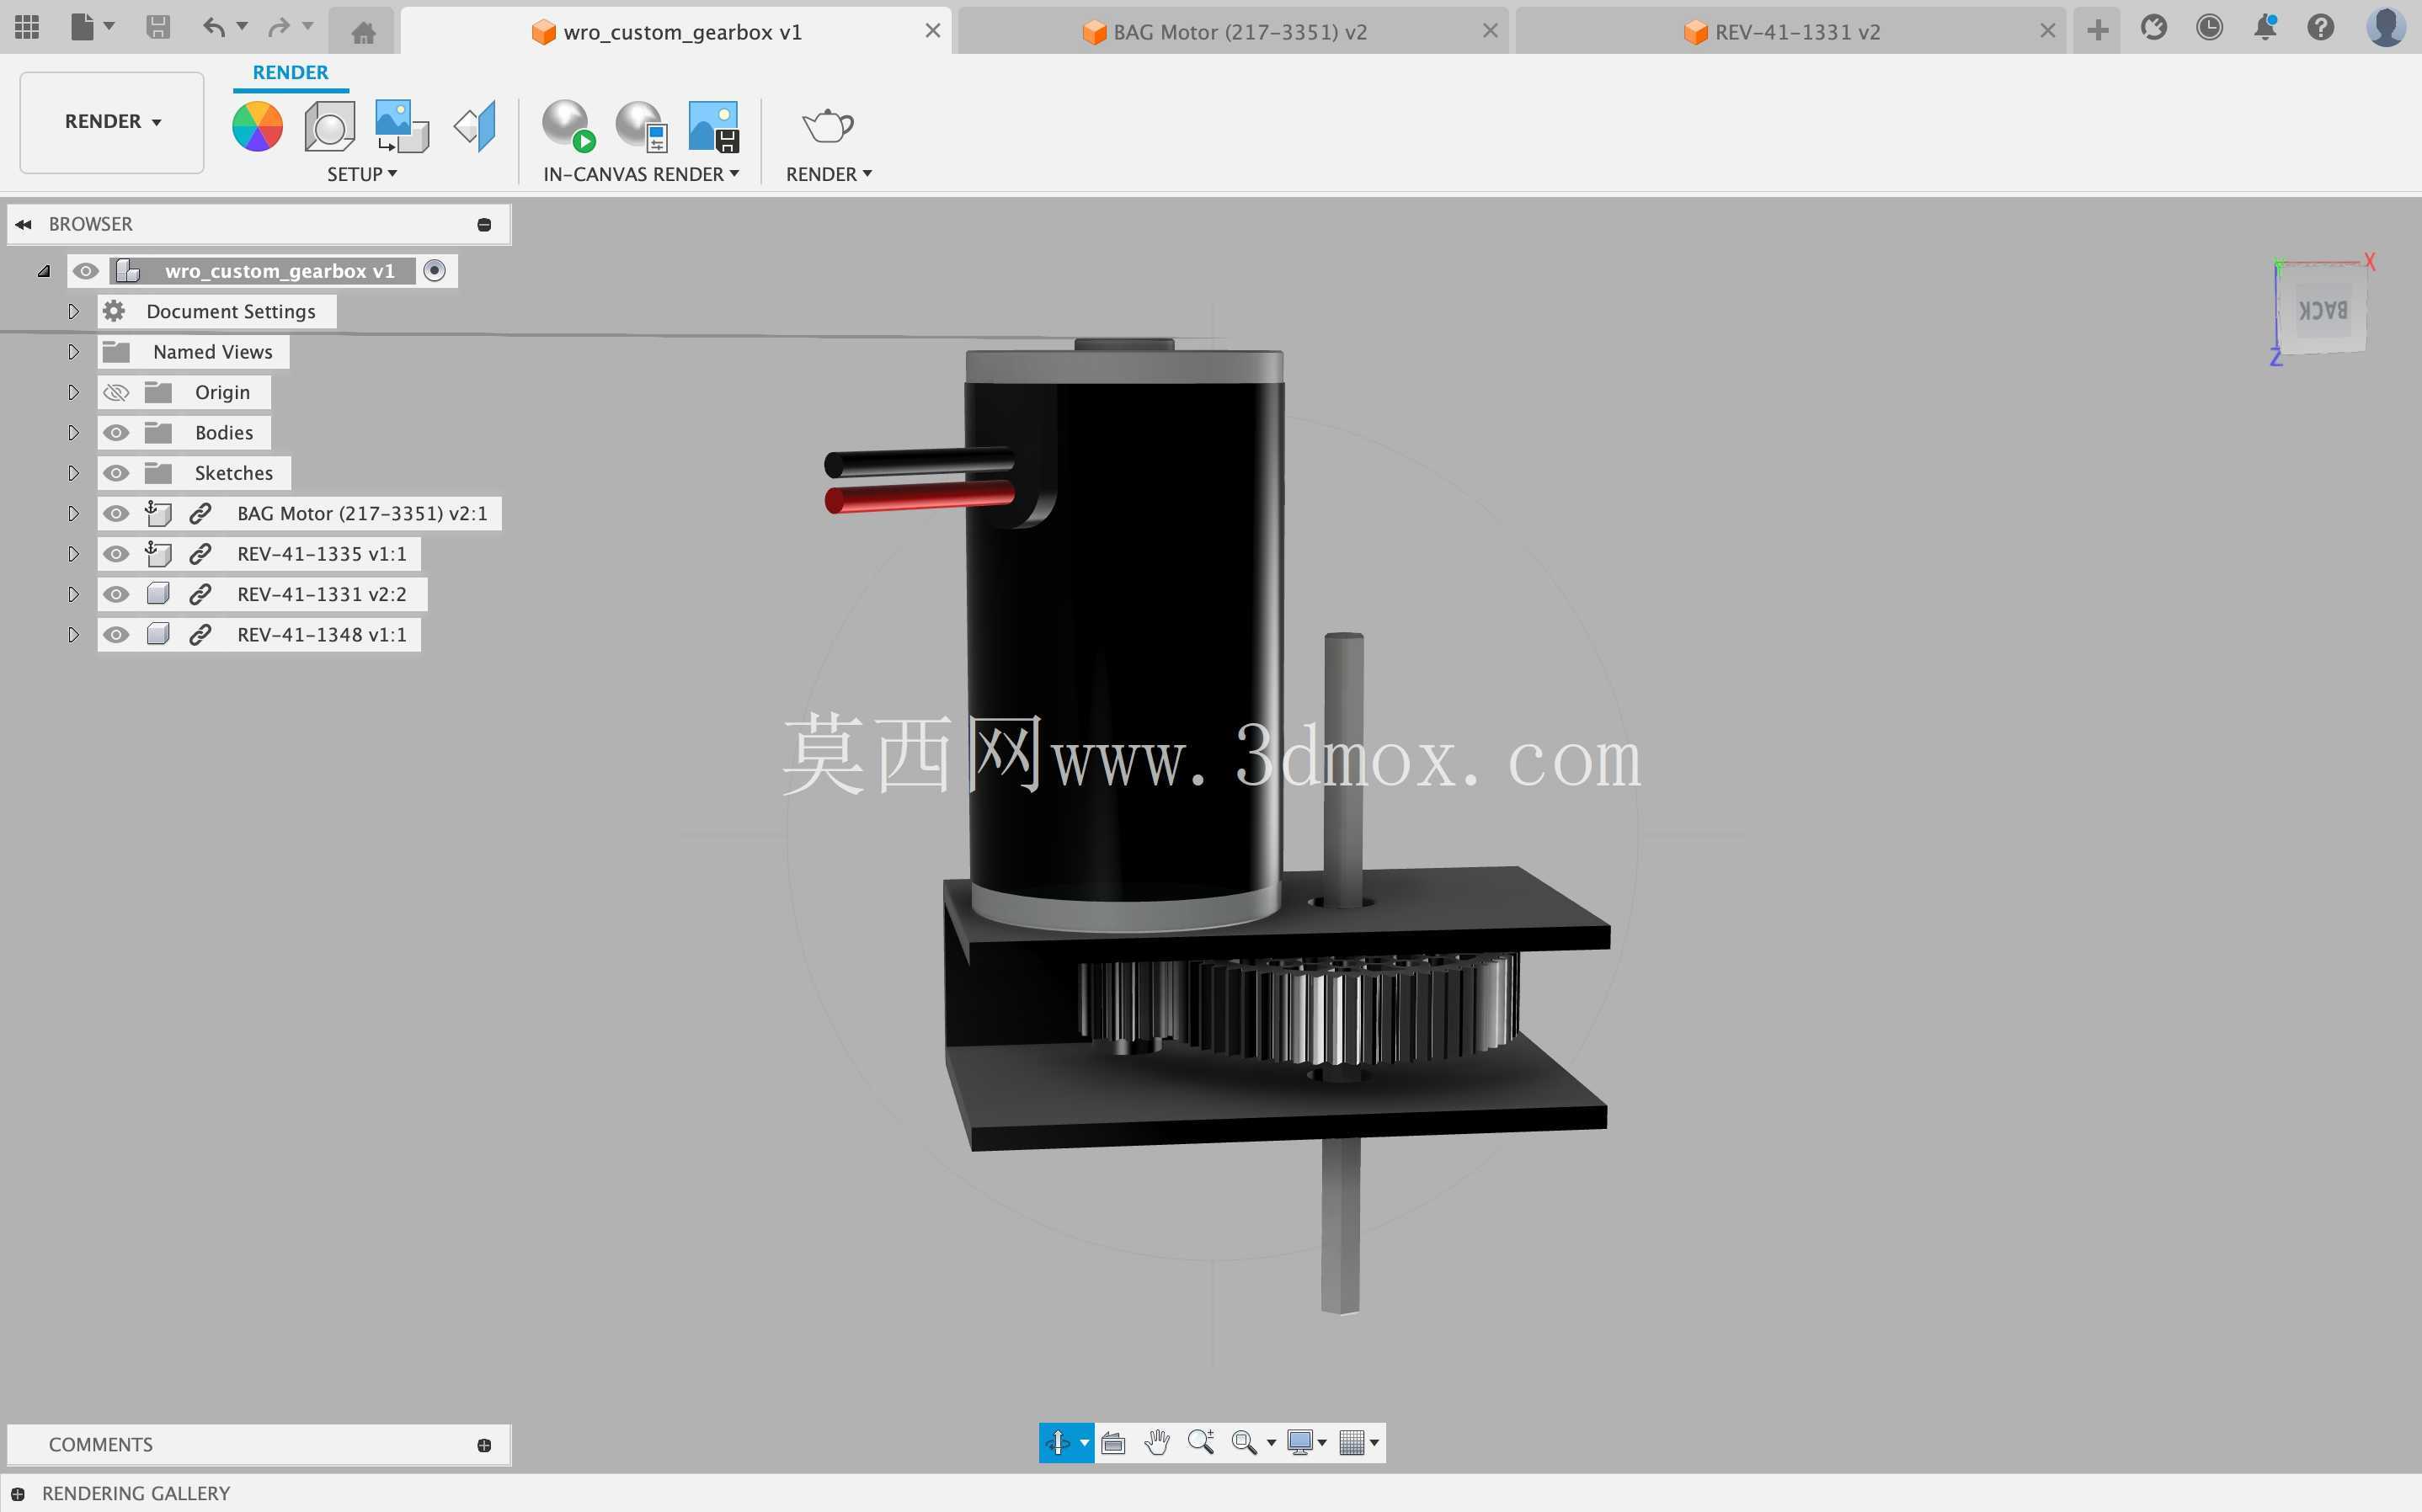The width and height of the screenshot is (2422, 1512).
Task: Add a new design tab
Action: point(2098,30)
